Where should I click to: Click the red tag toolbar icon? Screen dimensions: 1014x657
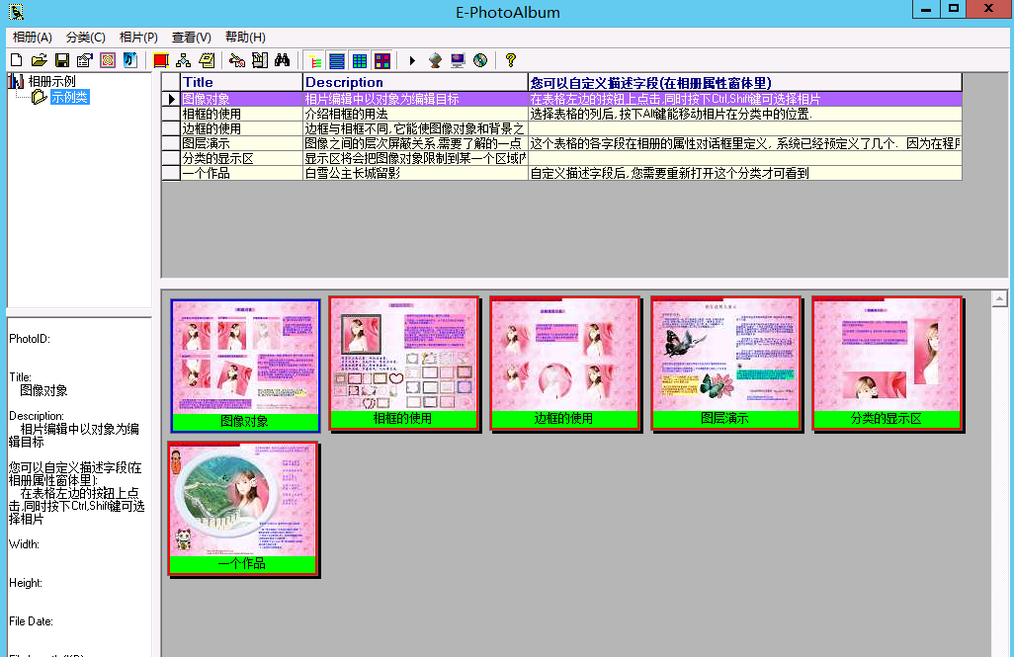coord(237,60)
